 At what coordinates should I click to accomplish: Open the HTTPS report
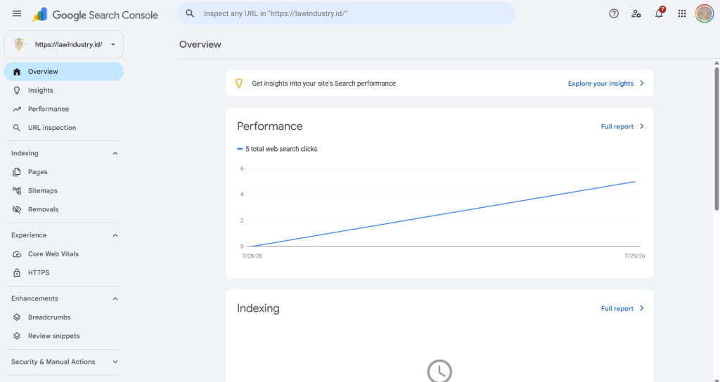point(64,273)
